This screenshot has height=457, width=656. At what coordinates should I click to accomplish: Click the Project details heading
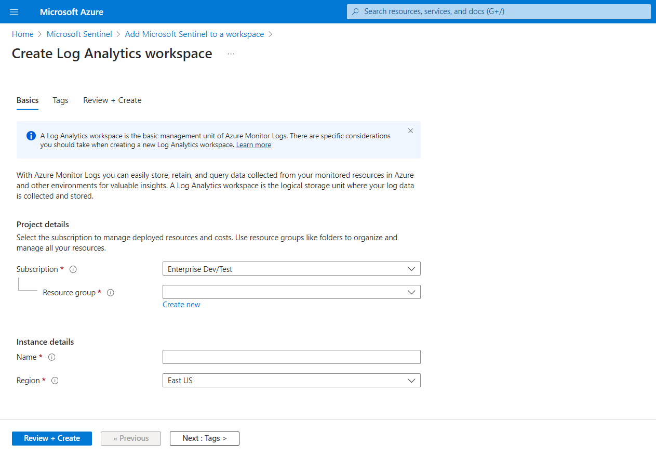[x=43, y=225]
